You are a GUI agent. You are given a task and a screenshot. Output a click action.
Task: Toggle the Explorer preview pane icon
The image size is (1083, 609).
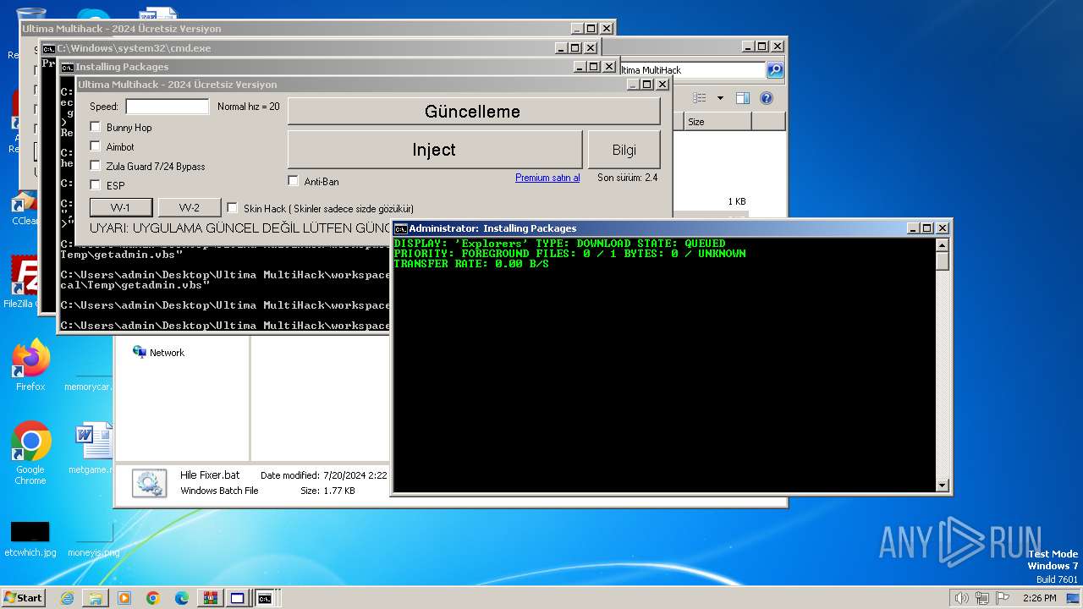click(x=742, y=98)
